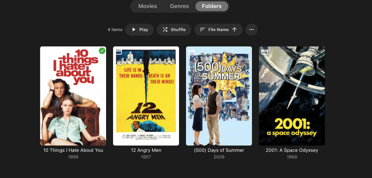Viewport: 372px width, 178px height.
Task: Click the green watched checkmark badge
Action: [102, 51]
